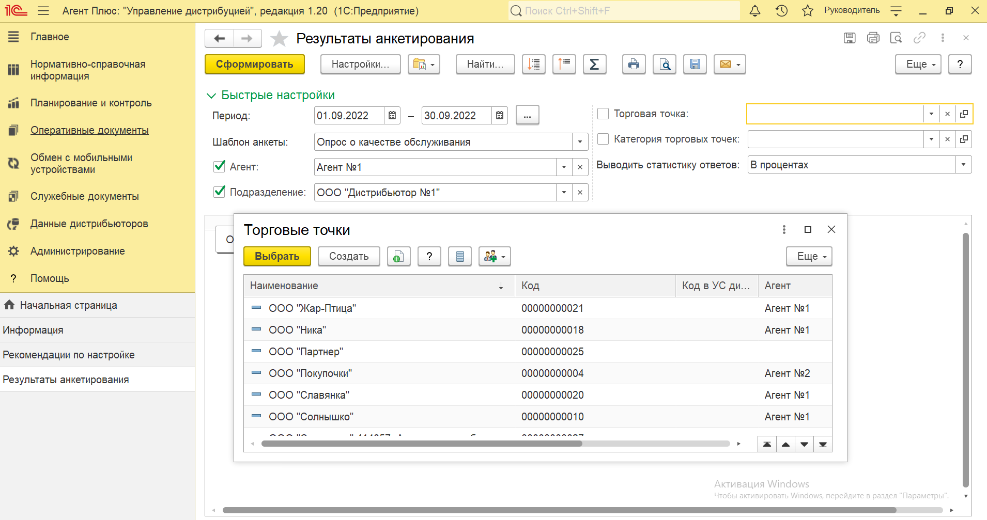Click the global search field

coord(624,11)
